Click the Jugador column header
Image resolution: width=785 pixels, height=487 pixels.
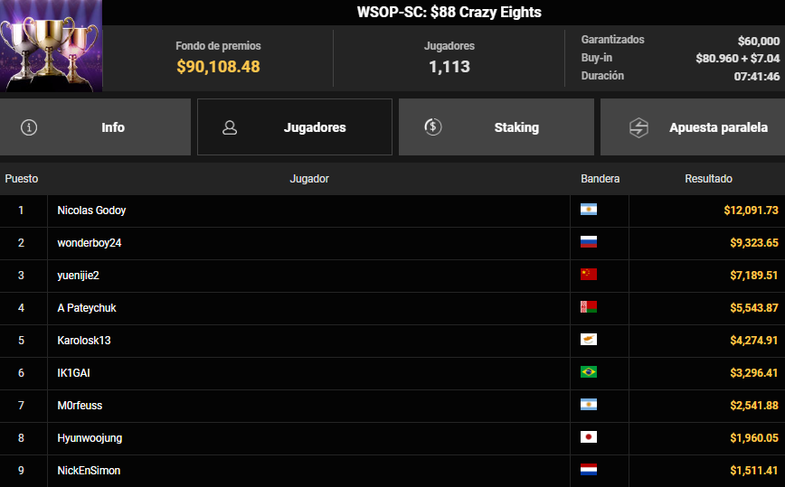tap(308, 179)
